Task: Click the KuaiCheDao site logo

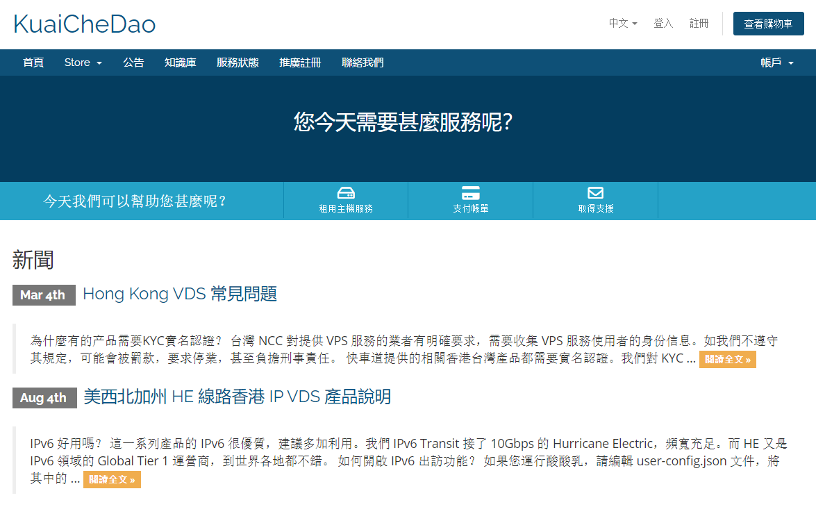Action: [84, 24]
